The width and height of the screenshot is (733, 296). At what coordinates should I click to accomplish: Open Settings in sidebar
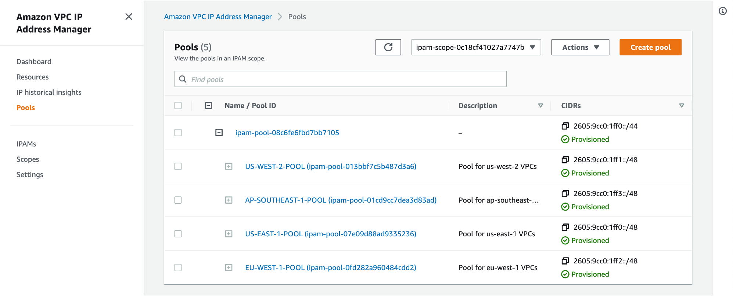pos(30,175)
